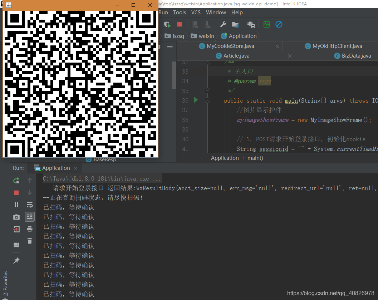
Task: Pause output in the Run panel
Action: [16, 205]
